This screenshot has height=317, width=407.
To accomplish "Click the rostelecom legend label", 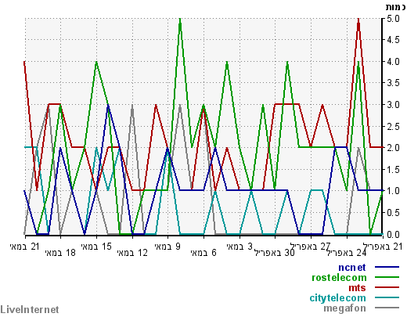I will [x=339, y=278].
